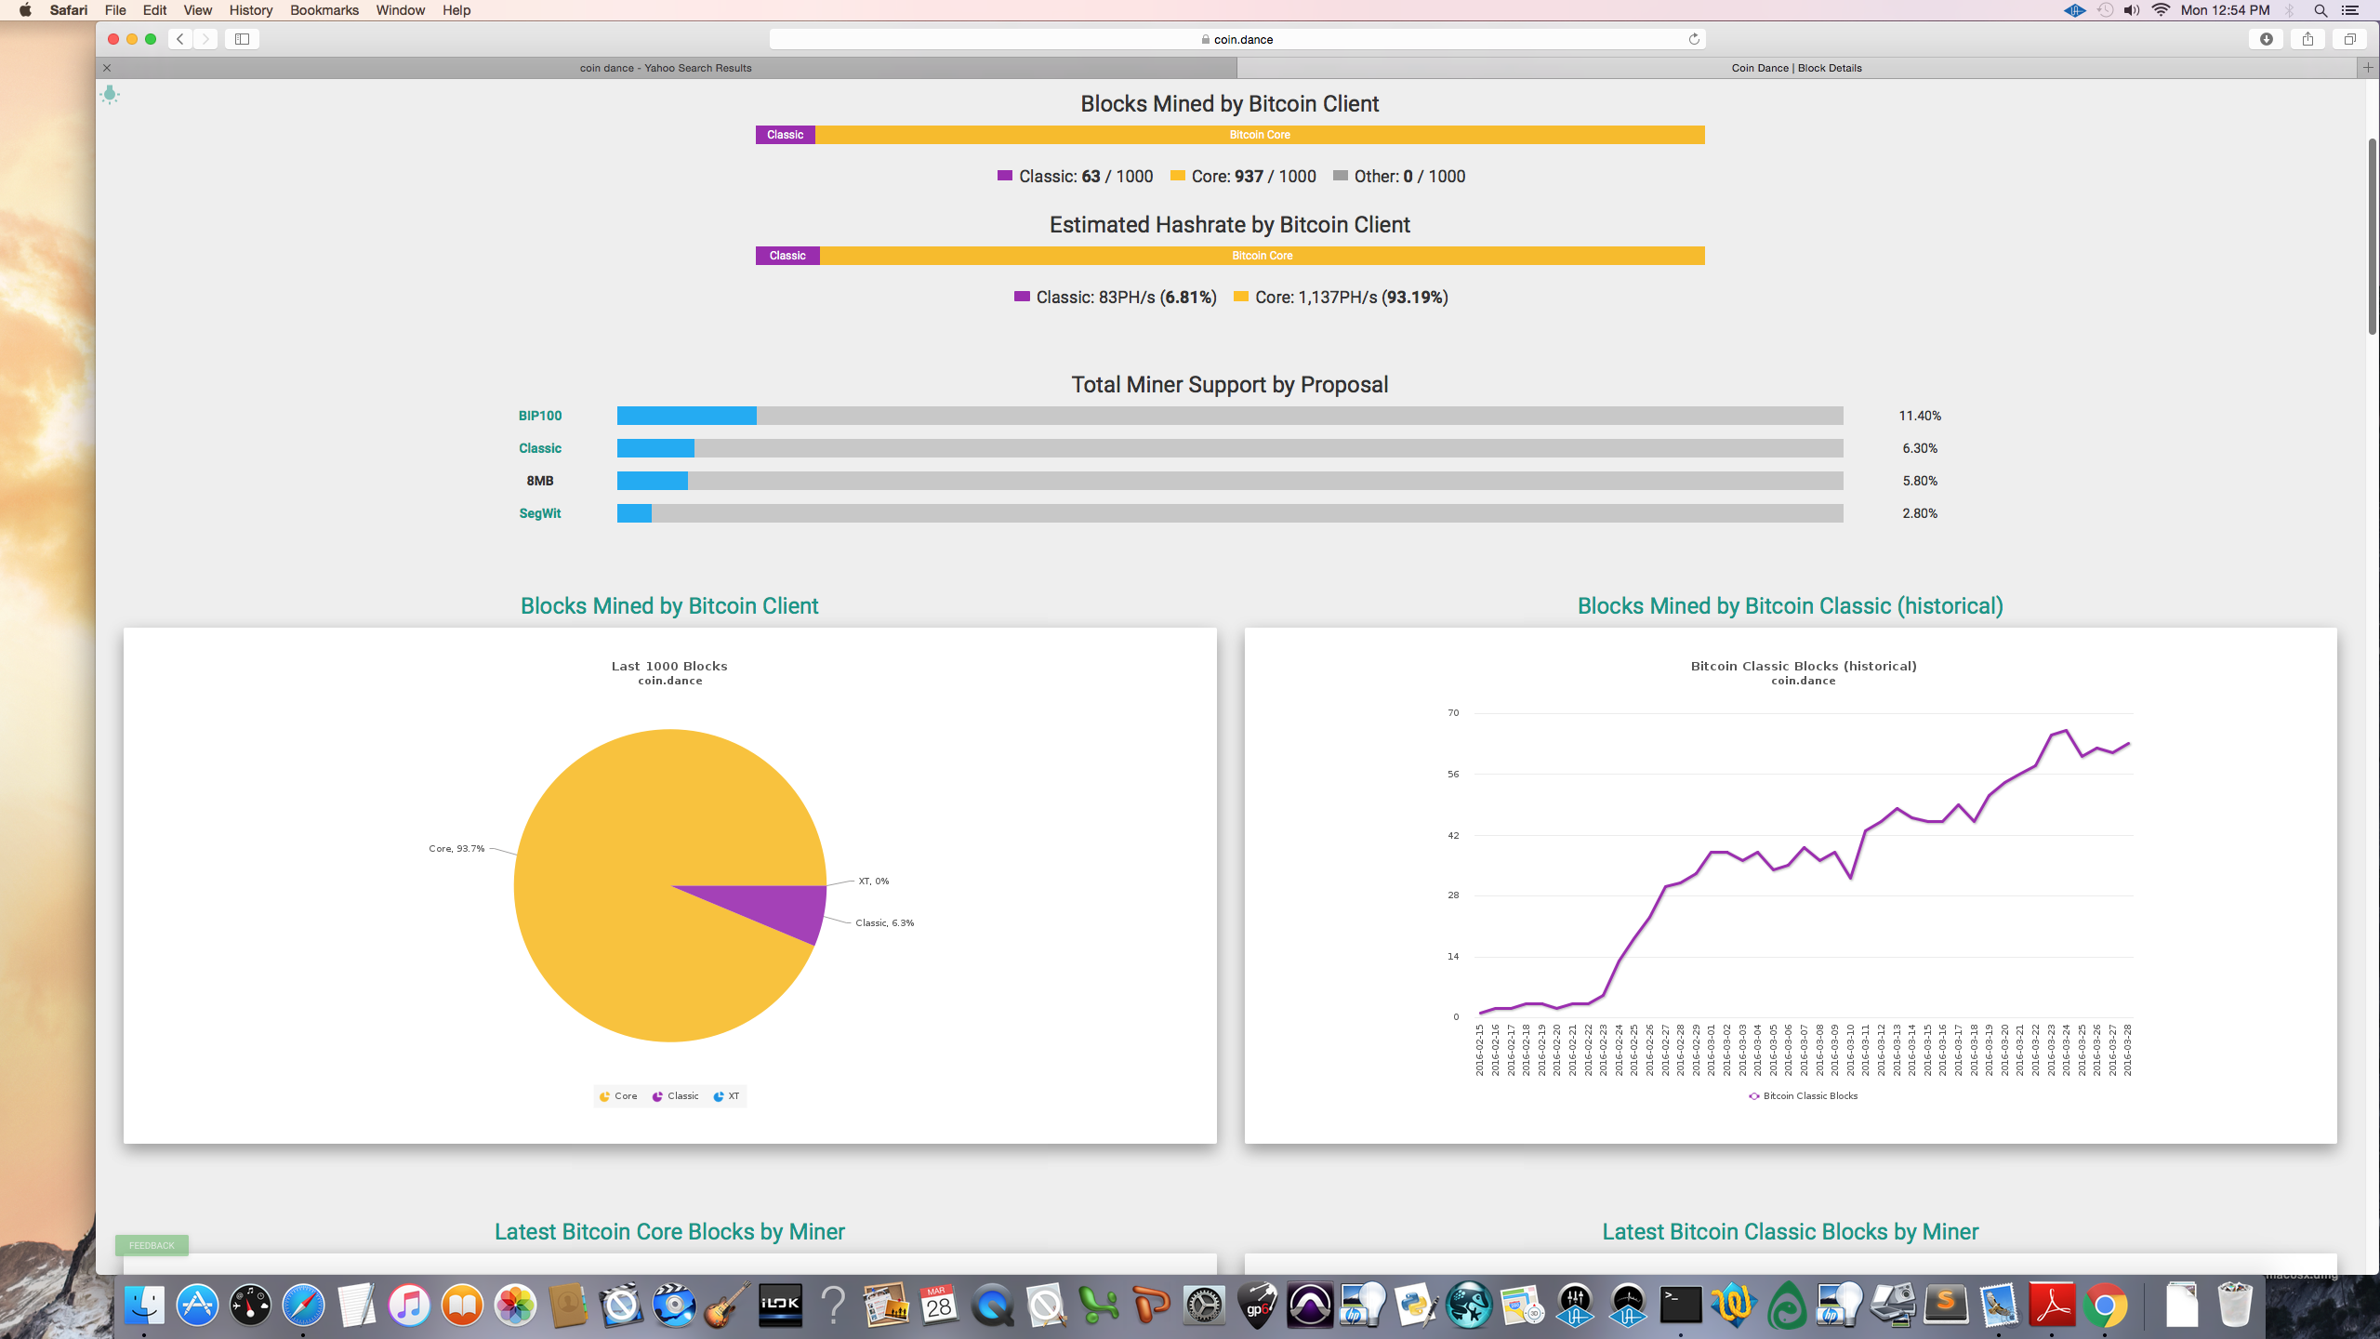Image resolution: width=2380 pixels, height=1339 pixels.
Task: Open QuickTime Player from the dock
Action: pyautogui.click(x=992, y=1306)
